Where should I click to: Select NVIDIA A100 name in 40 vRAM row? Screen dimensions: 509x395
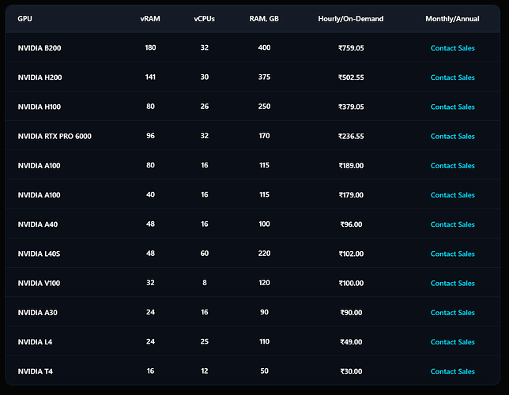coord(39,195)
